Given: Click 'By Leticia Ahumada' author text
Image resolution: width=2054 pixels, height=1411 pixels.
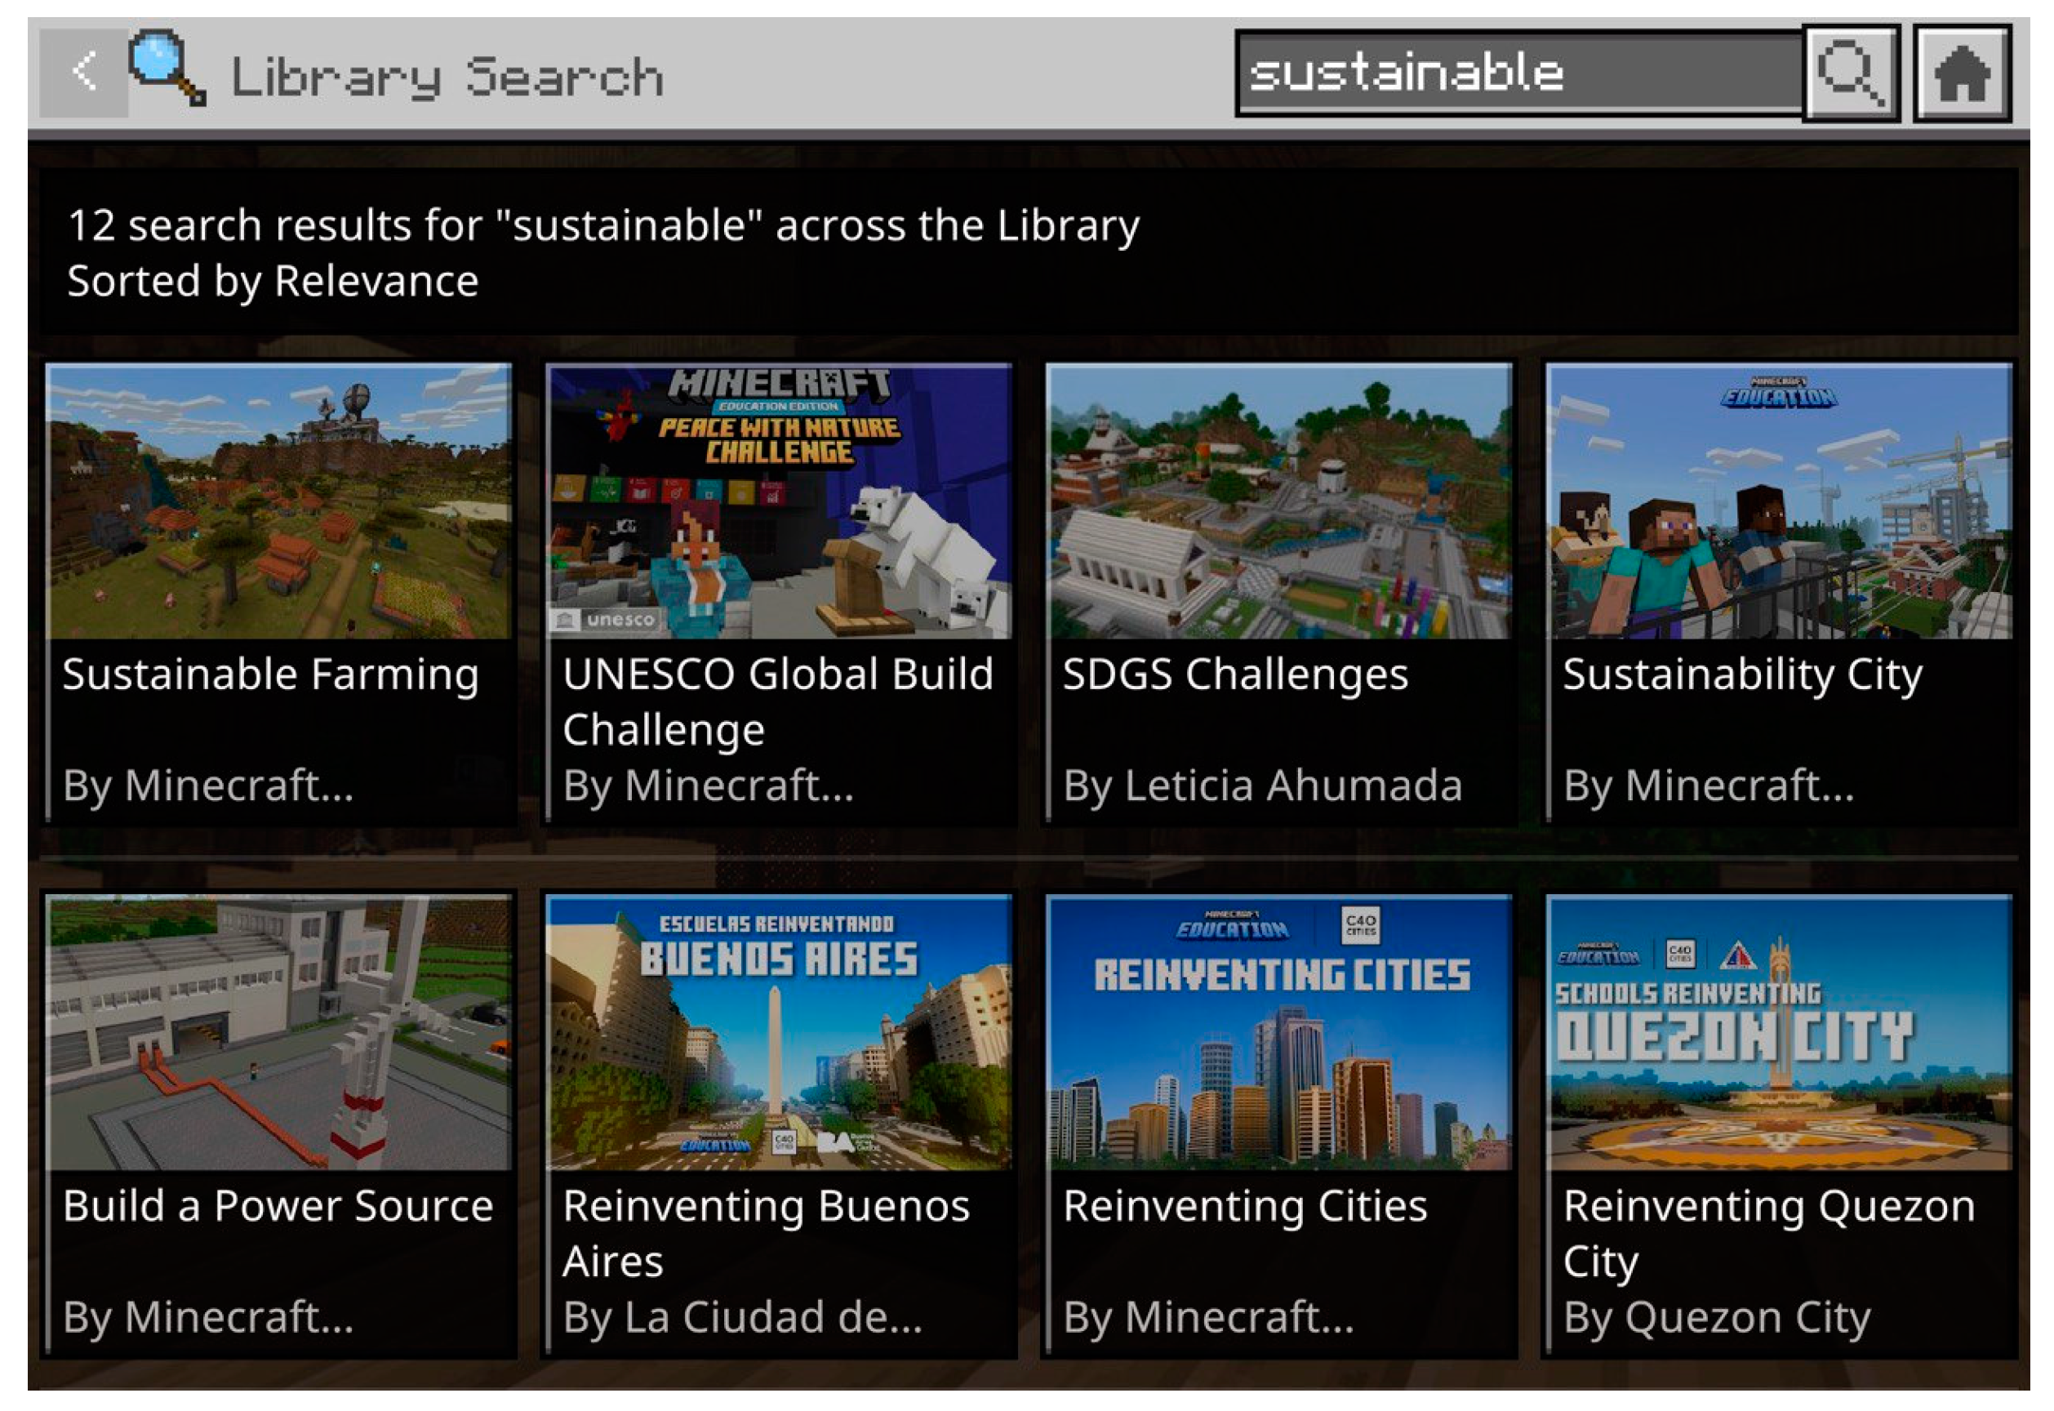Looking at the screenshot, I should click(1262, 786).
